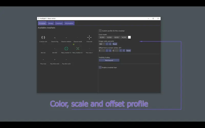Choose the Tiny-thick-circle crosshair
This screenshot has height=128, width=205.
[x=55, y=60]
